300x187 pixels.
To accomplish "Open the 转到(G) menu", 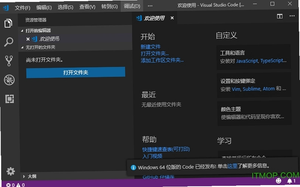I will (x=109, y=7).
